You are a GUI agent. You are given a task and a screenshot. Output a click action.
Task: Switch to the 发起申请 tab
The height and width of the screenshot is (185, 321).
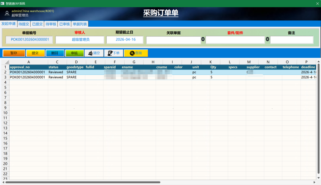point(9,24)
